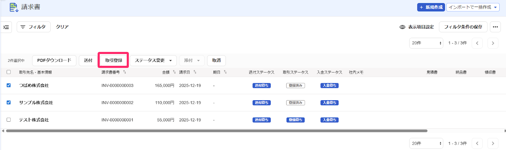Sort by 期日 column arrows

[x=225, y=72]
